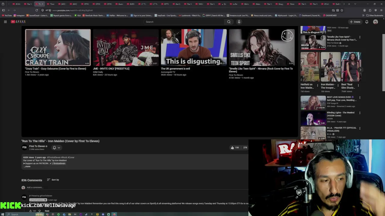Open options for Blinding Lights cover
The height and width of the screenshot is (216, 385).
(360, 113)
